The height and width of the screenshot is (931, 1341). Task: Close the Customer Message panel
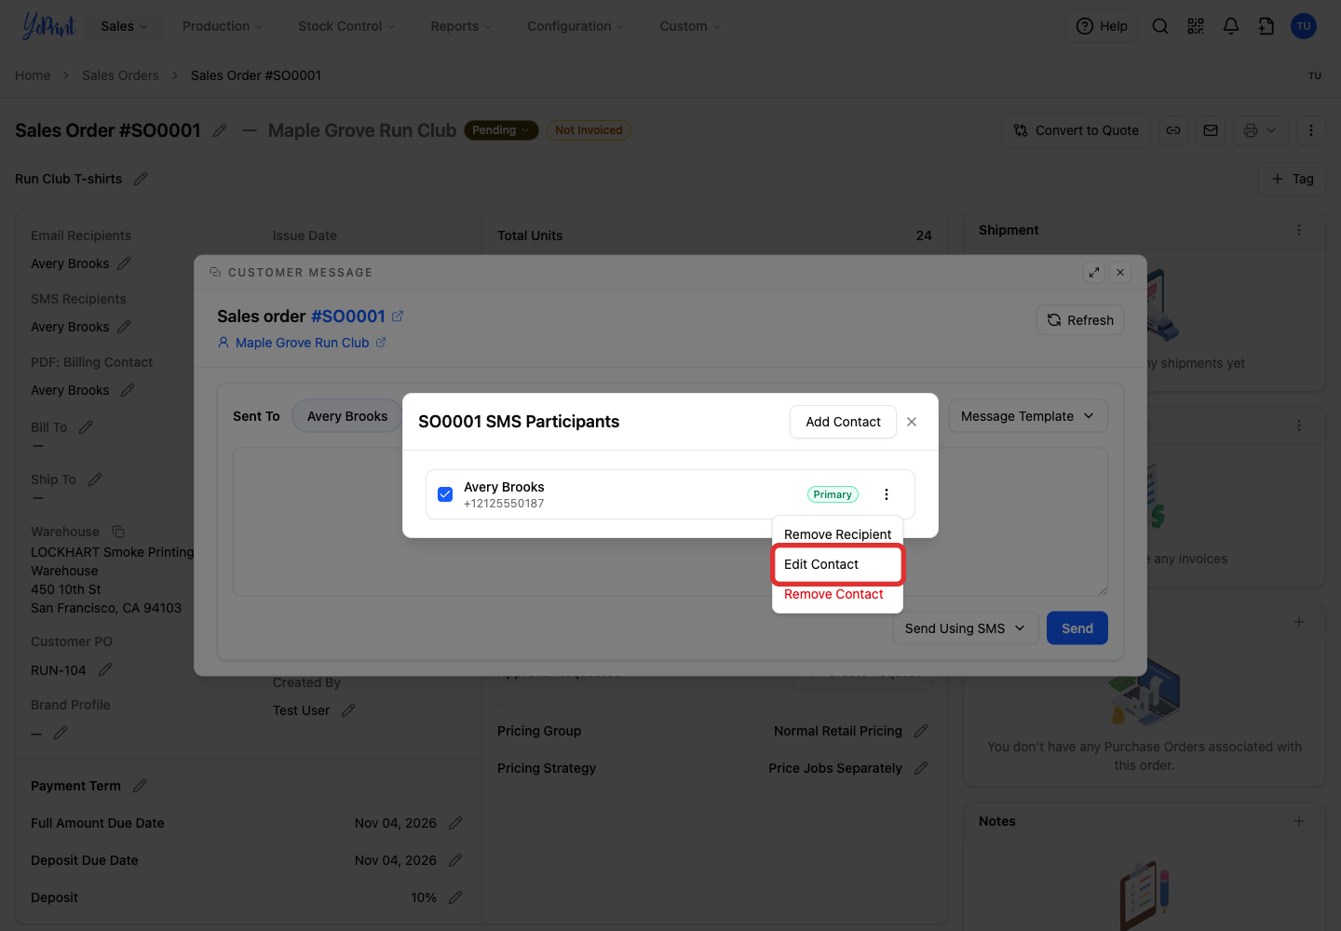tap(1120, 273)
